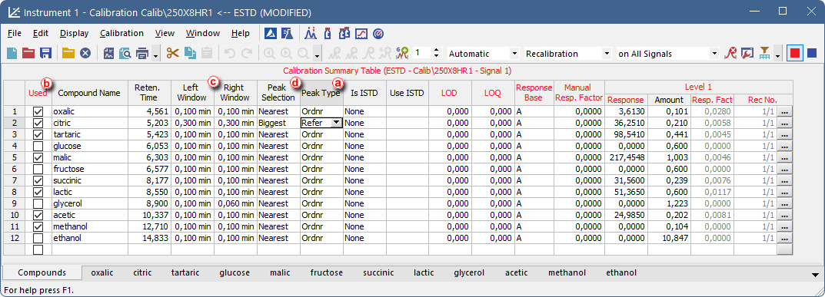The image size is (825, 297).
Task: Open calibration options wrench icon
Action: click(747, 53)
